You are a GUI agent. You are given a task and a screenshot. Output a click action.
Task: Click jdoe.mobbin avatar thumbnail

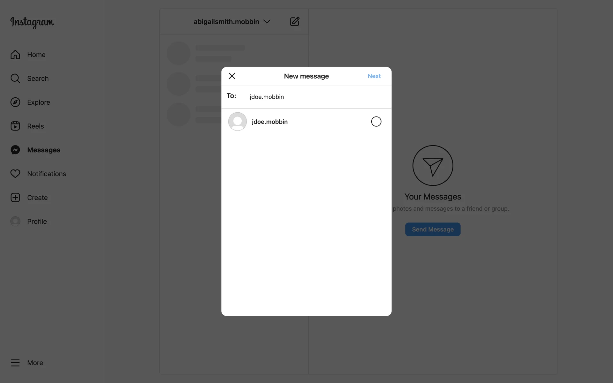click(238, 122)
